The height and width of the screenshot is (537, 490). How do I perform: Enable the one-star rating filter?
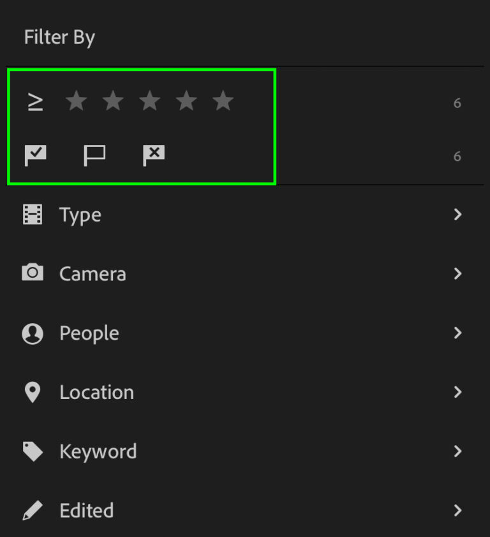coord(77,100)
